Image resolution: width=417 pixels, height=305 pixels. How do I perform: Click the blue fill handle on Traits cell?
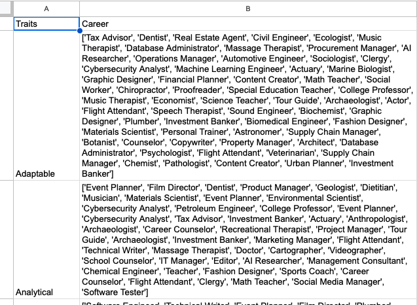[x=79, y=31]
